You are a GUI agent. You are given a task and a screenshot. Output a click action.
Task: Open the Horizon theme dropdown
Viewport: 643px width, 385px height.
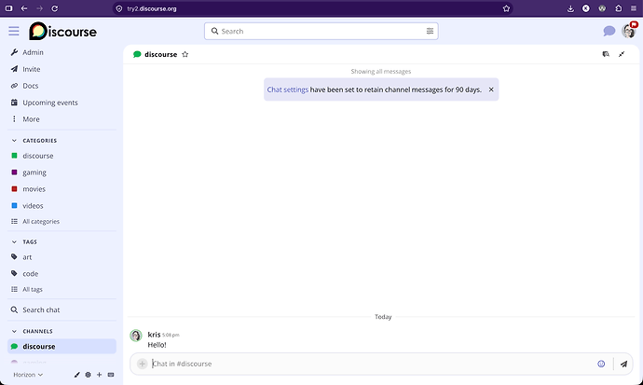pyautogui.click(x=28, y=375)
